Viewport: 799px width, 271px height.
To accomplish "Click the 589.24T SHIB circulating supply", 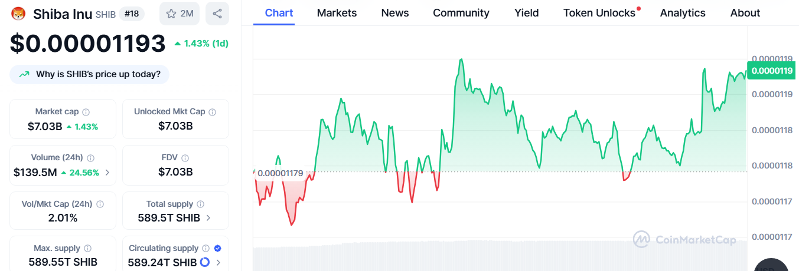I will click(162, 262).
